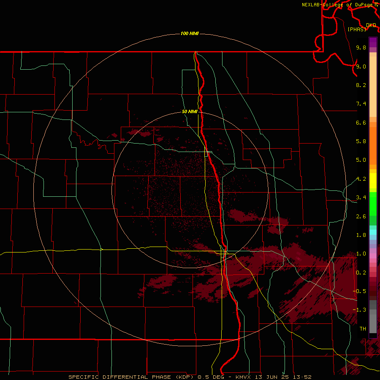
Task: Click the 8.2 scale value
Action: 361,85
